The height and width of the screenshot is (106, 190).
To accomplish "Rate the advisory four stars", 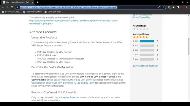I will click(144, 29).
